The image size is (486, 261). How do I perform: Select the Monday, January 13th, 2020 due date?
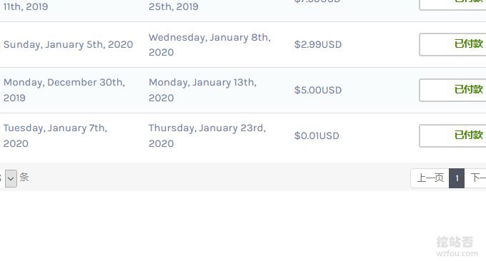[202, 90]
